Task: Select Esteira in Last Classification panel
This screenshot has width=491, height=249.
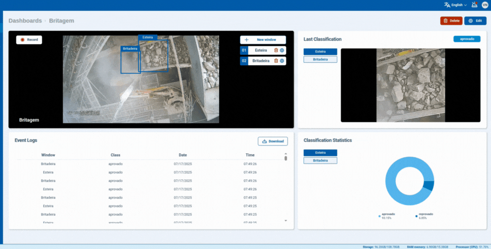Action: click(x=320, y=52)
